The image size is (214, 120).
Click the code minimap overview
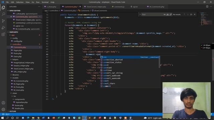click(206, 19)
